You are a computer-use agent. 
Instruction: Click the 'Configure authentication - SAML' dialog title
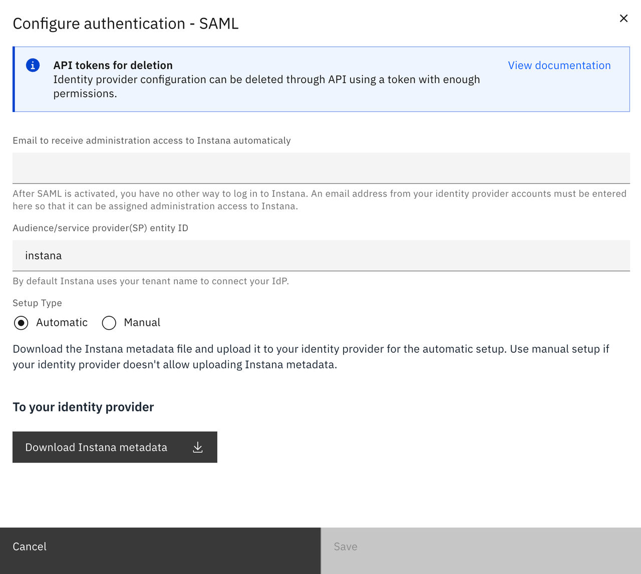tap(126, 24)
